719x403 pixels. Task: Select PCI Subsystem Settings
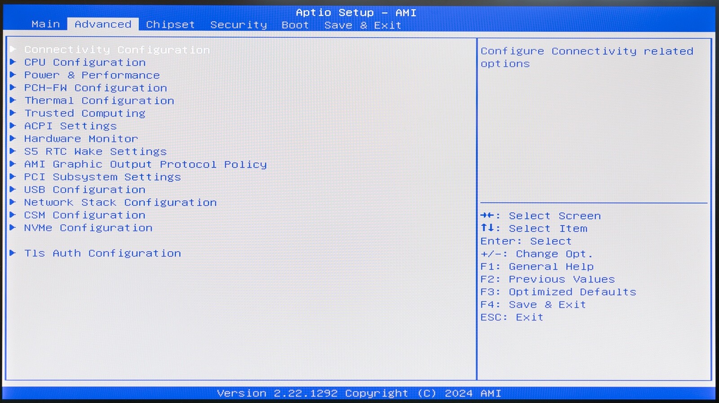point(102,177)
